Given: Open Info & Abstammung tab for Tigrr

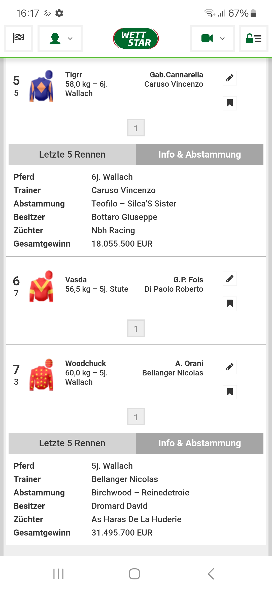Looking at the screenshot, I should [x=200, y=155].
